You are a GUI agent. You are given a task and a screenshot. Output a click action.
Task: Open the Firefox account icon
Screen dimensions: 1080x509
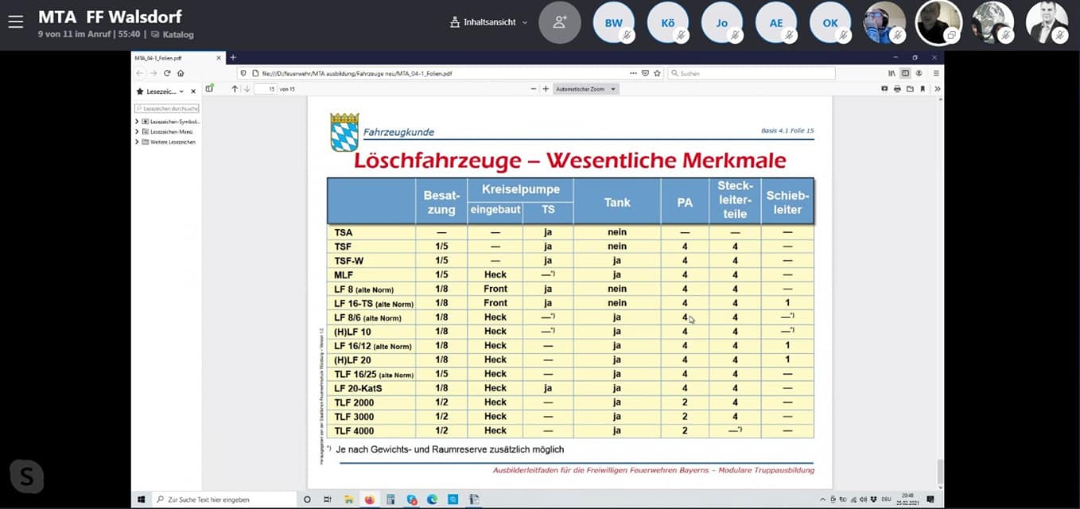(x=919, y=73)
